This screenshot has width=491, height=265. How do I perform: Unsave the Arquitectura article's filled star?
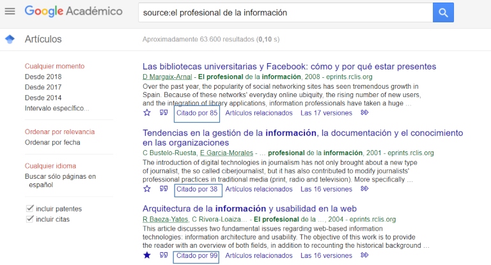[147, 255]
